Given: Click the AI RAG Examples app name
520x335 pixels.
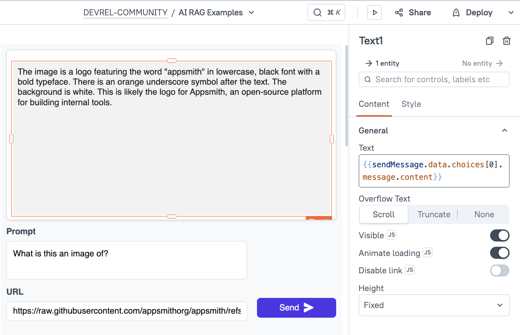Looking at the screenshot, I should 211,12.
